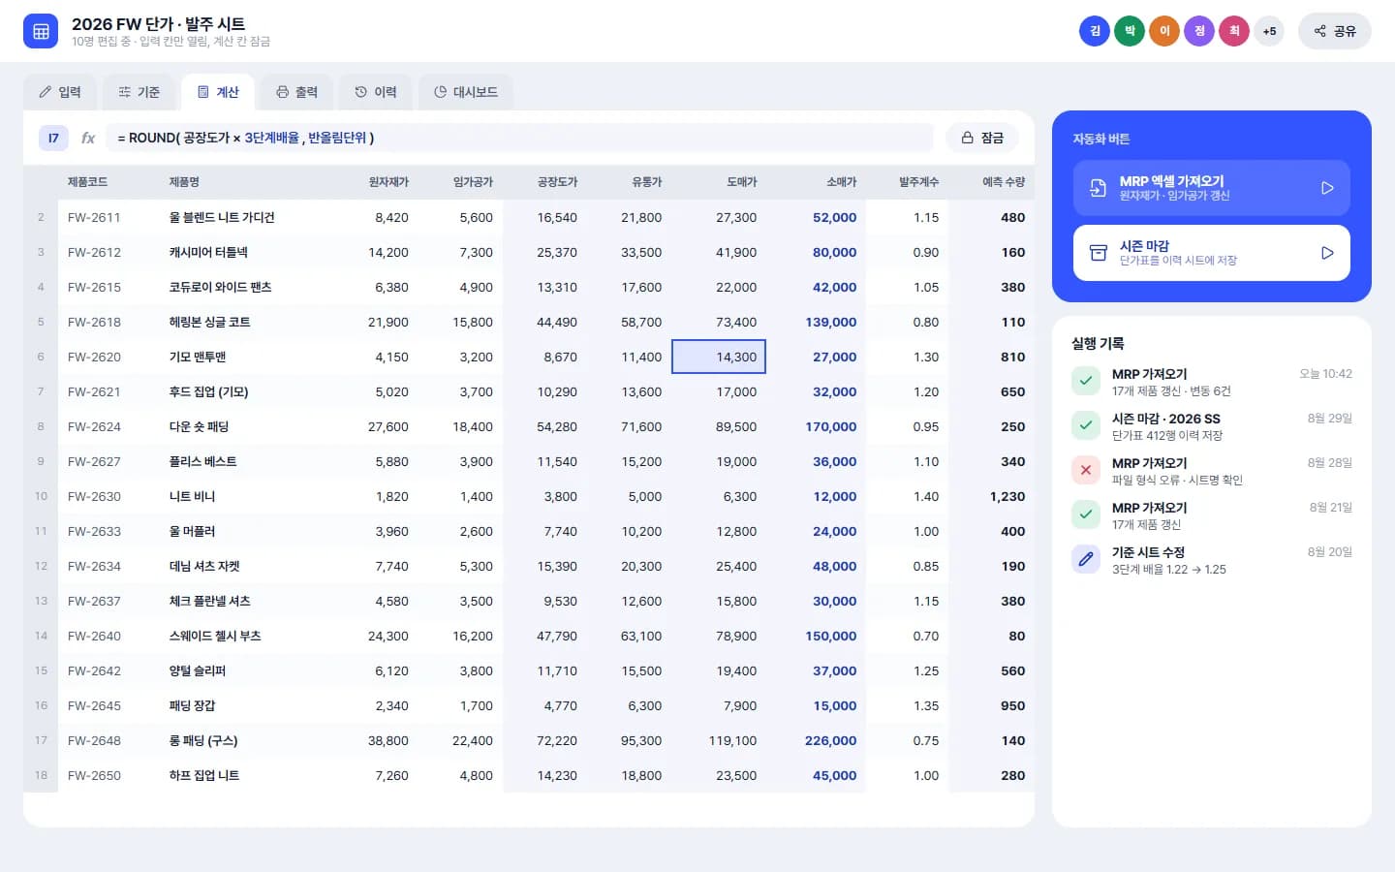1395x872 pixels.
Task: Click the 이 collaborator avatar
Action: pyautogui.click(x=1164, y=31)
